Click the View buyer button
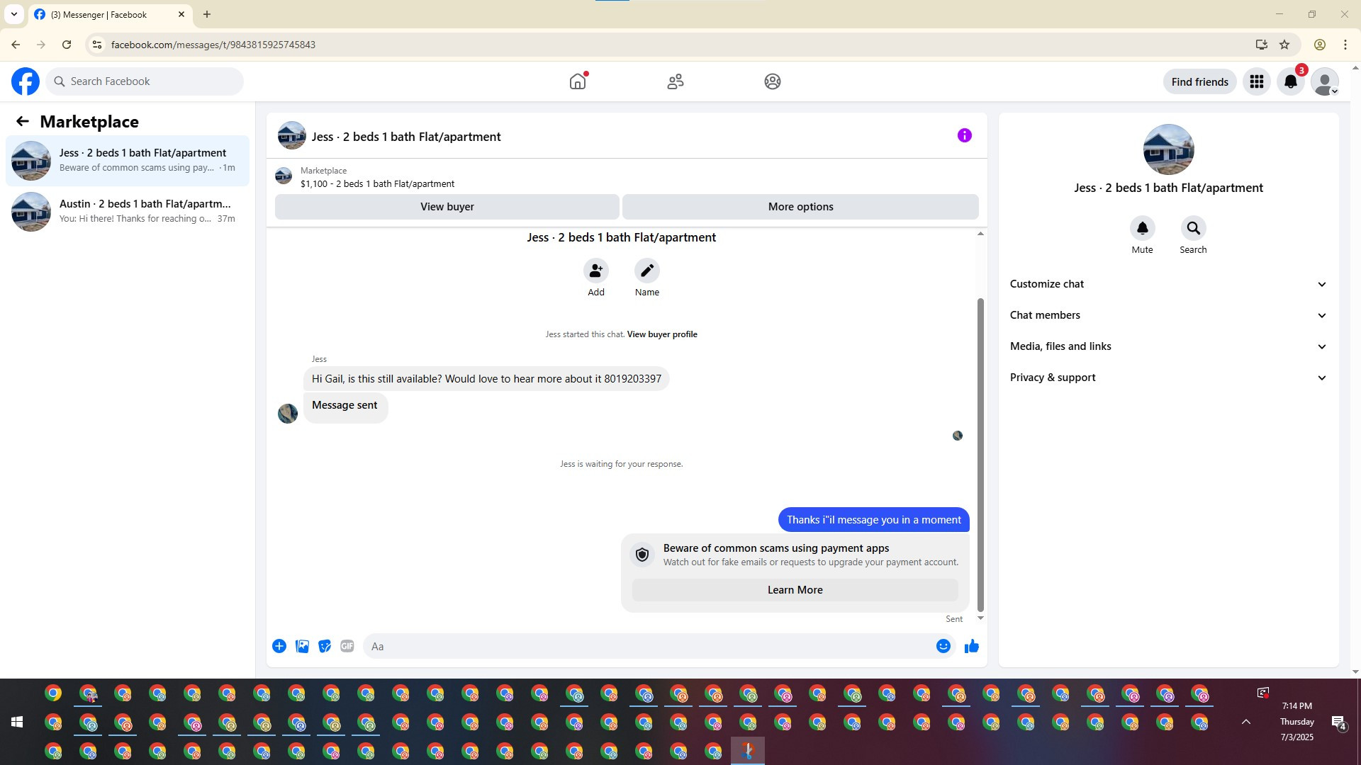Image resolution: width=1361 pixels, height=765 pixels. pyautogui.click(x=447, y=207)
